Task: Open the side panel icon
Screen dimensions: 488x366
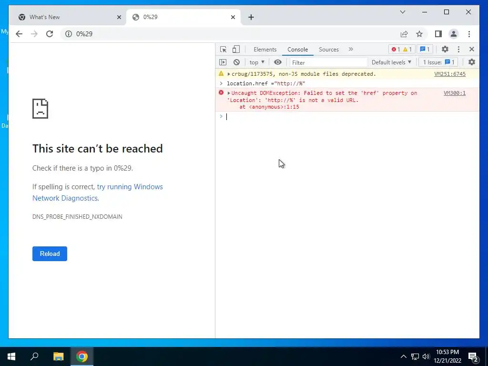Action: pos(438,34)
